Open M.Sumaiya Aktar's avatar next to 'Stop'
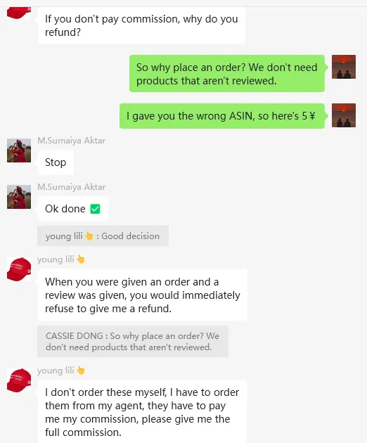 pyautogui.click(x=19, y=150)
